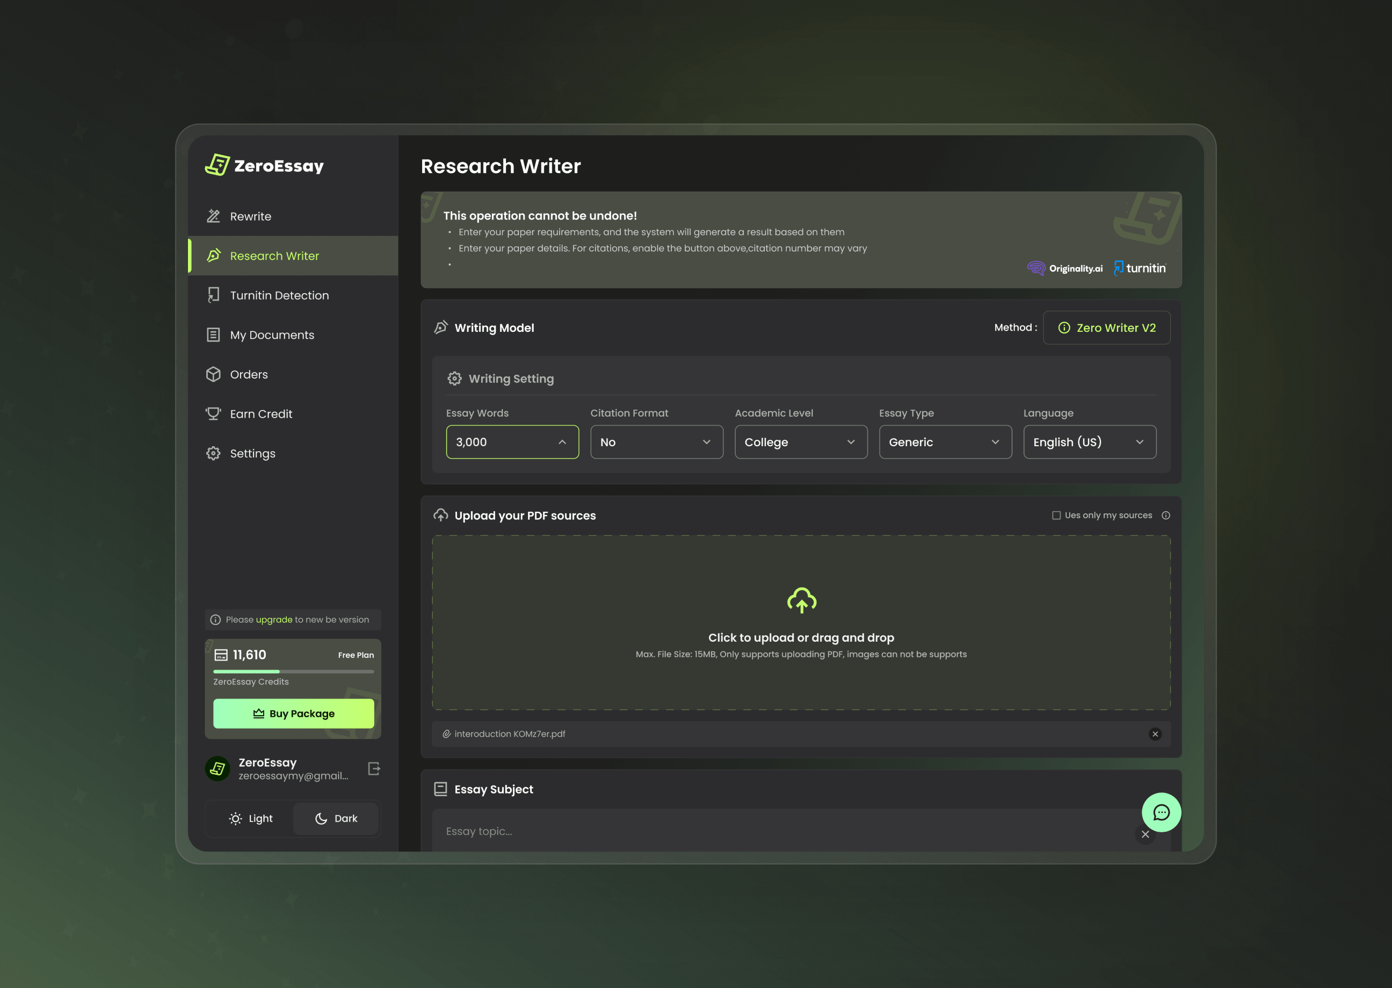Image resolution: width=1392 pixels, height=988 pixels.
Task: Click the 11,610 credits value
Action: coord(249,655)
